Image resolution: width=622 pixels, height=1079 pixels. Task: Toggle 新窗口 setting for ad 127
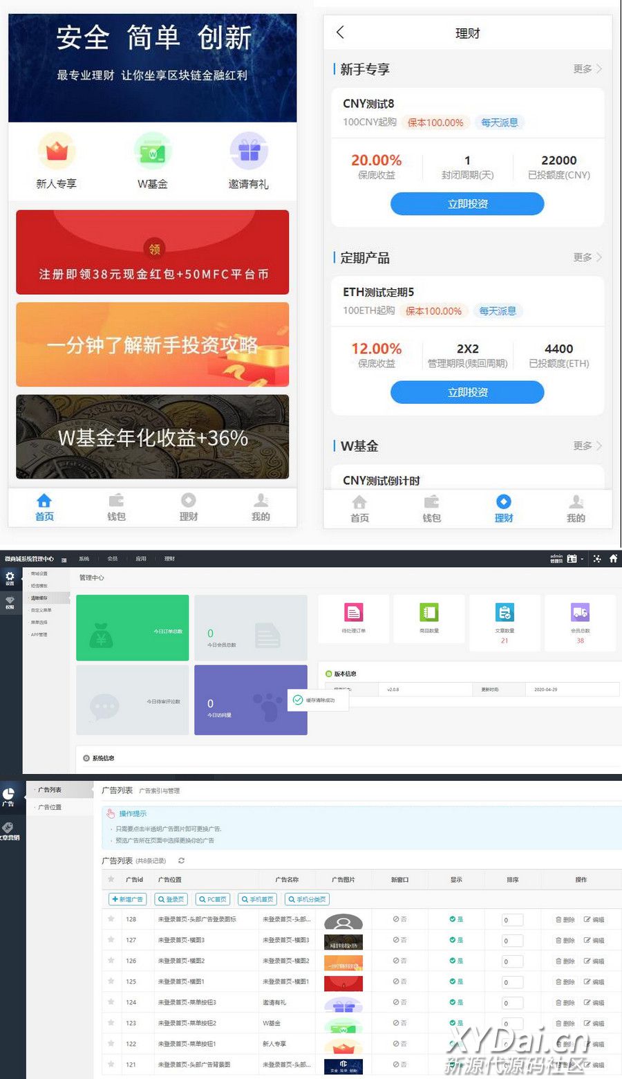pyautogui.click(x=399, y=940)
